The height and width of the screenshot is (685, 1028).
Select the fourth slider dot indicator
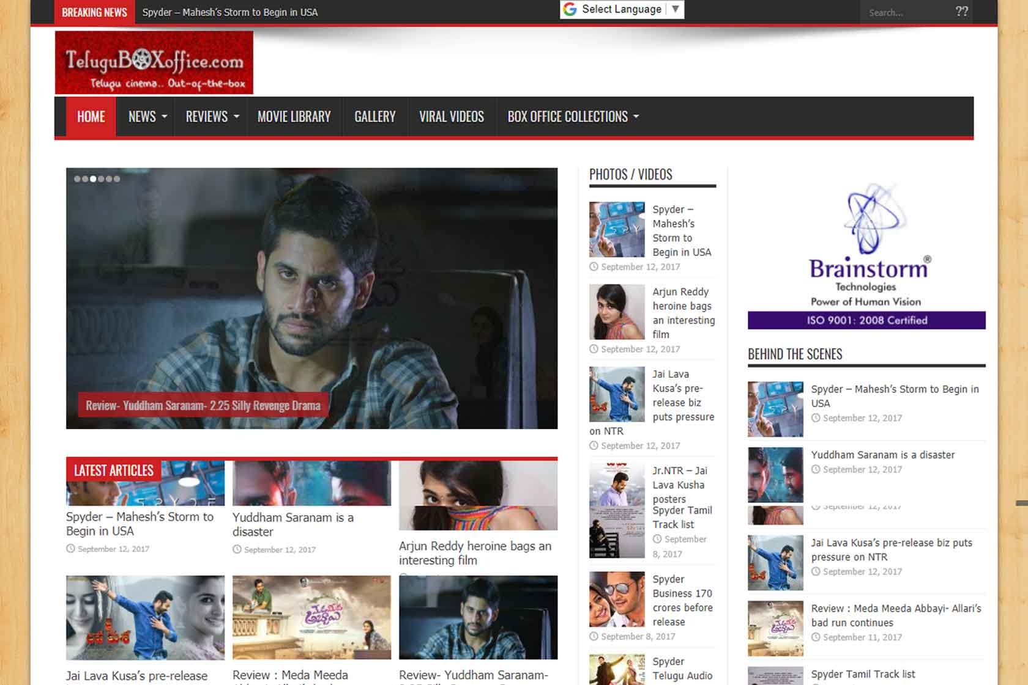click(101, 179)
